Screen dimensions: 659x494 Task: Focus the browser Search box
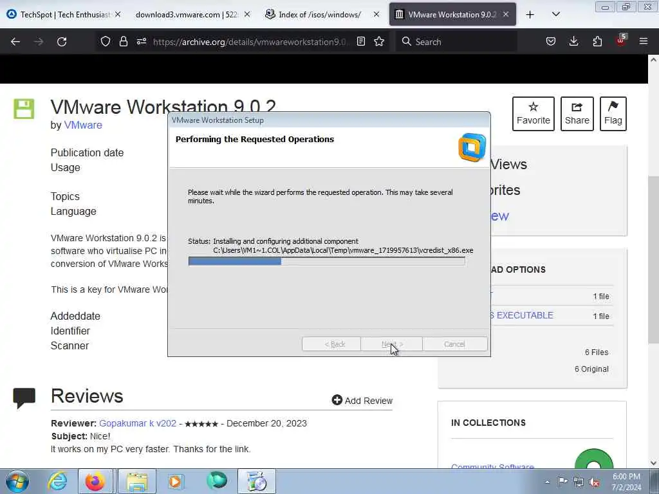coord(456,42)
